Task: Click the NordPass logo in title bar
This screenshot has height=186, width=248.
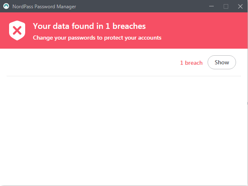Action: coord(6,6)
